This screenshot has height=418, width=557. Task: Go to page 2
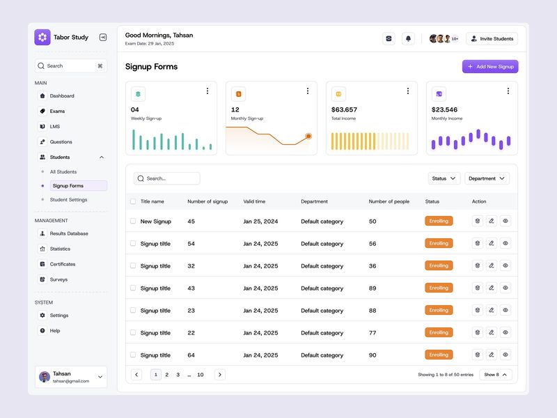167,375
